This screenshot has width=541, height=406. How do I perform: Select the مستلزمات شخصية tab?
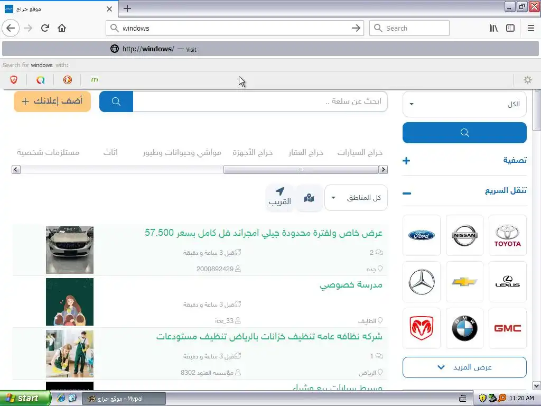click(x=48, y=152)
